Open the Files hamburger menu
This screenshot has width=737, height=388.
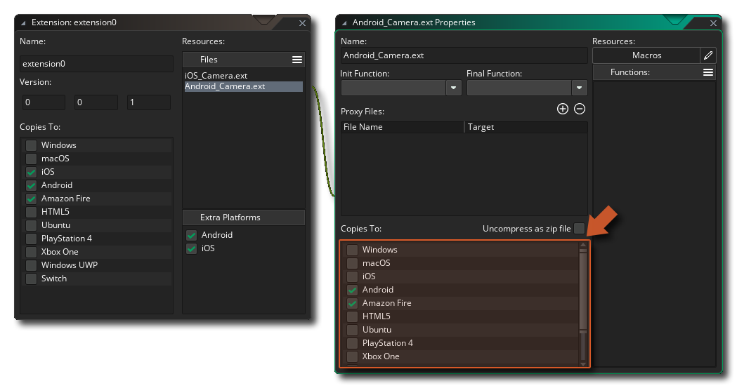pos(297,60)
